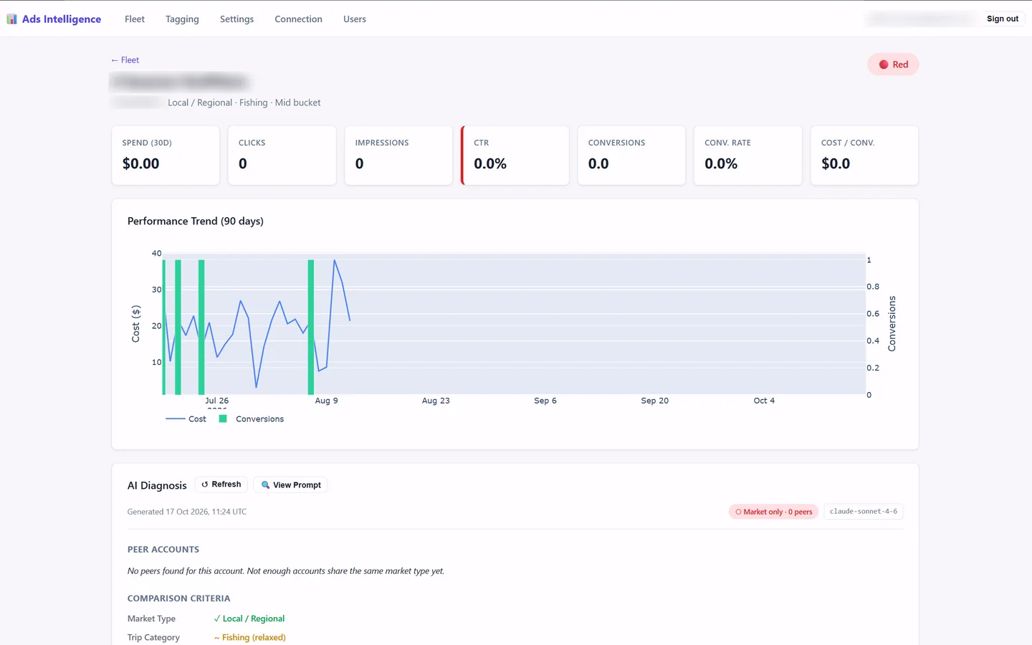Click the Trip Category label
This screenshot has width=1032, height=645.
pos(153,637)
